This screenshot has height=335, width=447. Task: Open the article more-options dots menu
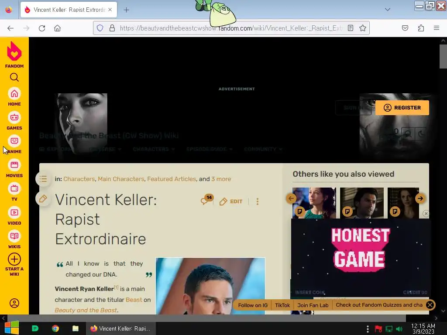coord(258,202)
